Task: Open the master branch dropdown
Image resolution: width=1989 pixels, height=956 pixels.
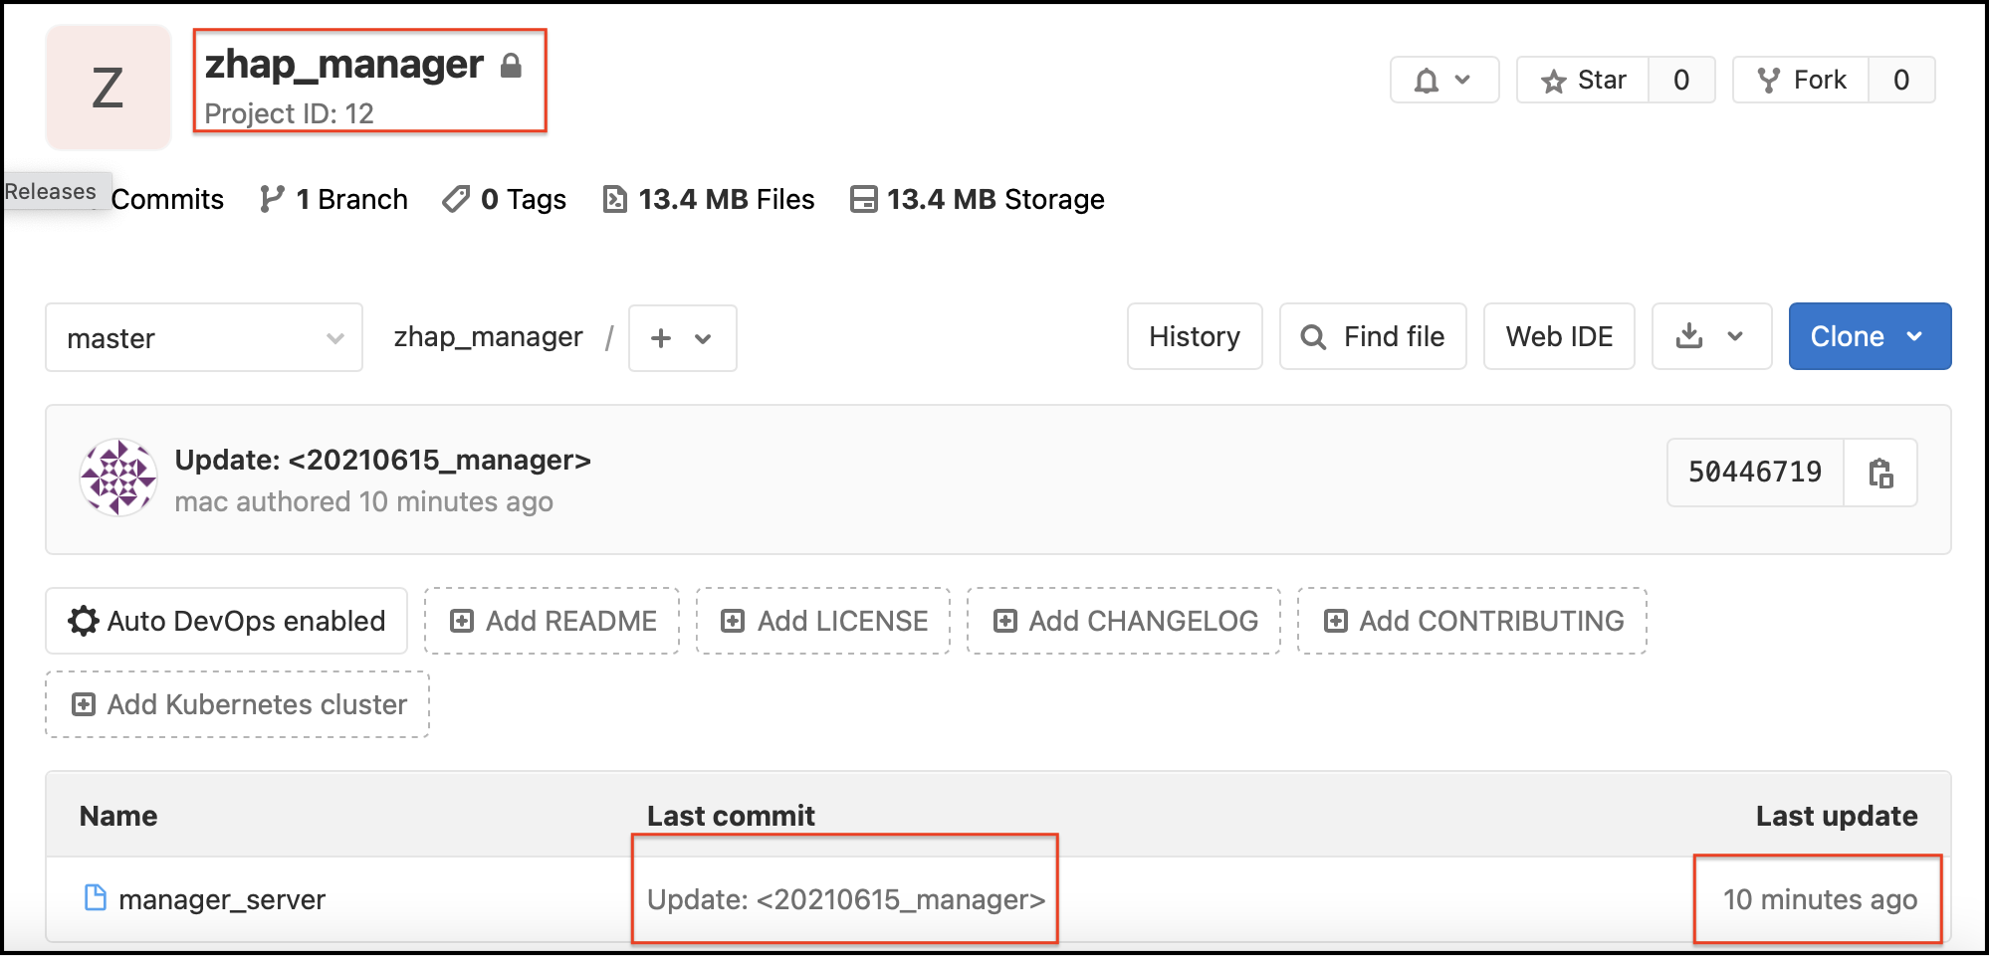Action: point(204,338)
